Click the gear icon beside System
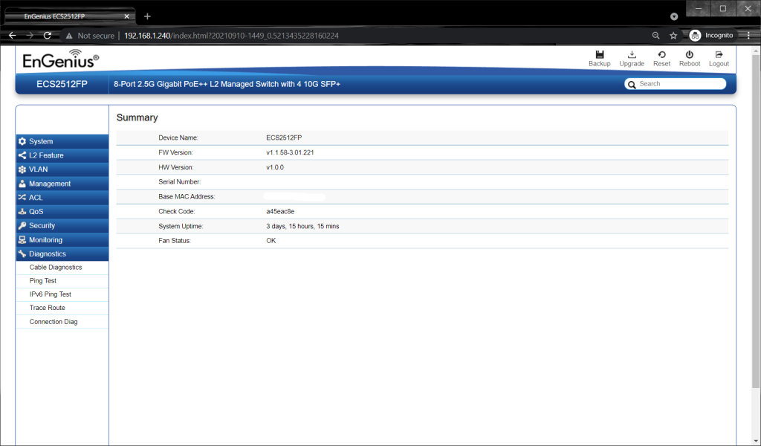 click(x=22, y=141)
